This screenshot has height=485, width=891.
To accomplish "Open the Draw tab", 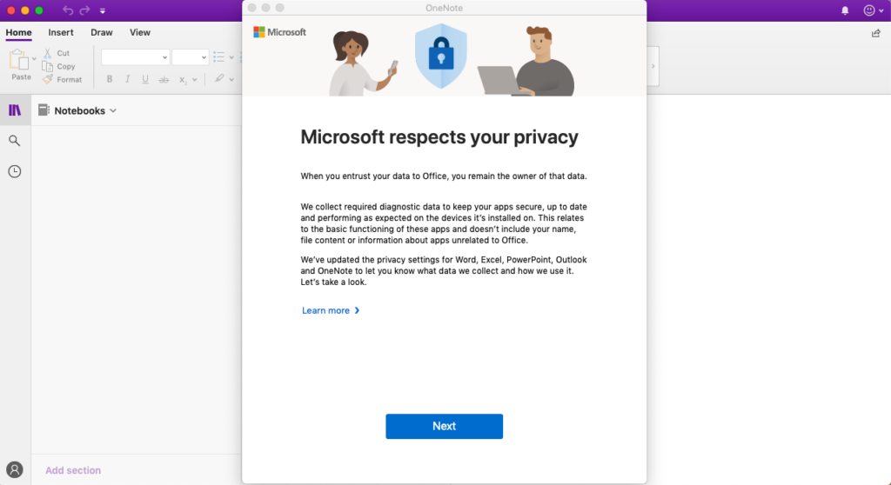I will [x=102, y=33].
